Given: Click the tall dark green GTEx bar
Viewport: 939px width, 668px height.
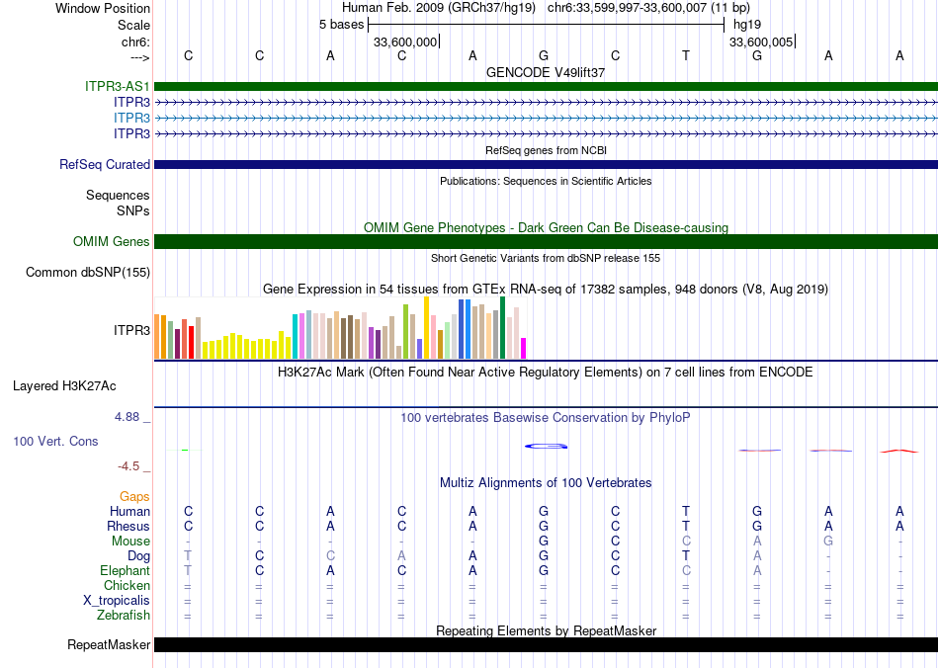Looking at the screenshot, I should (502, 327).
